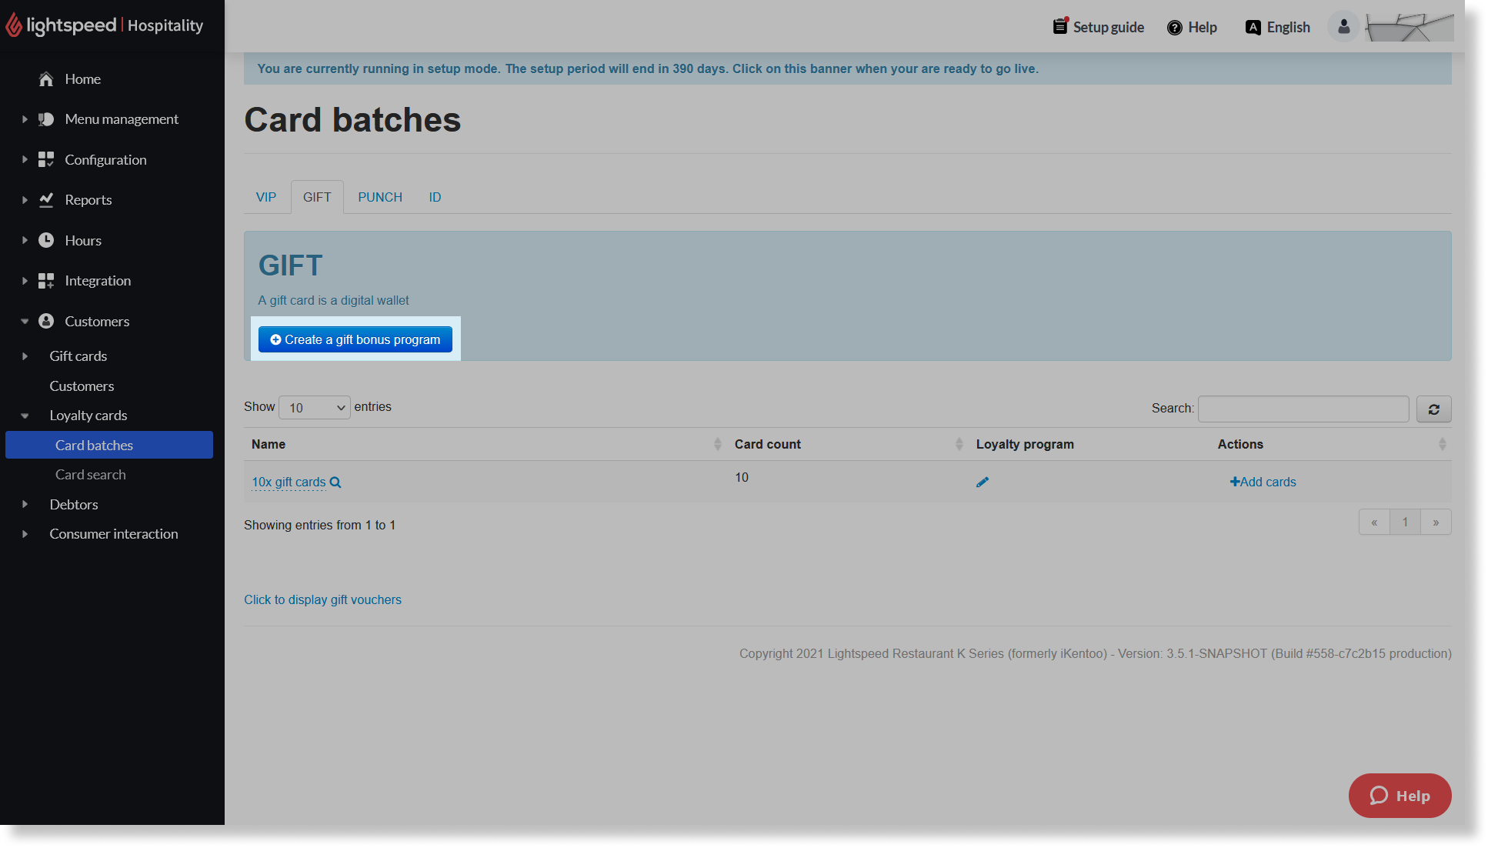Expand the Integration section arrow
The height and width of the screenshot is (848, 1488).
pyautogui.click(x=25, y=281)
